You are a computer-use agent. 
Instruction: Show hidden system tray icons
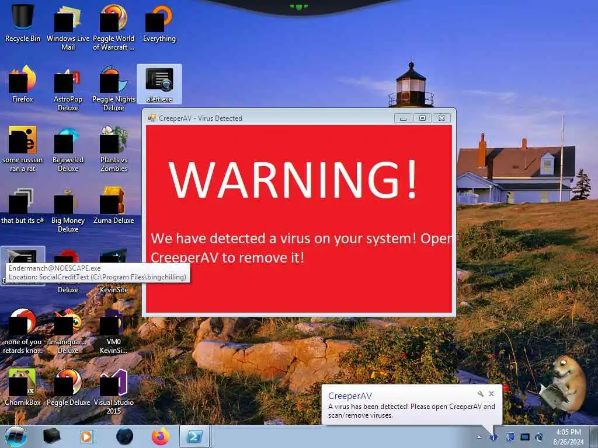479,437
